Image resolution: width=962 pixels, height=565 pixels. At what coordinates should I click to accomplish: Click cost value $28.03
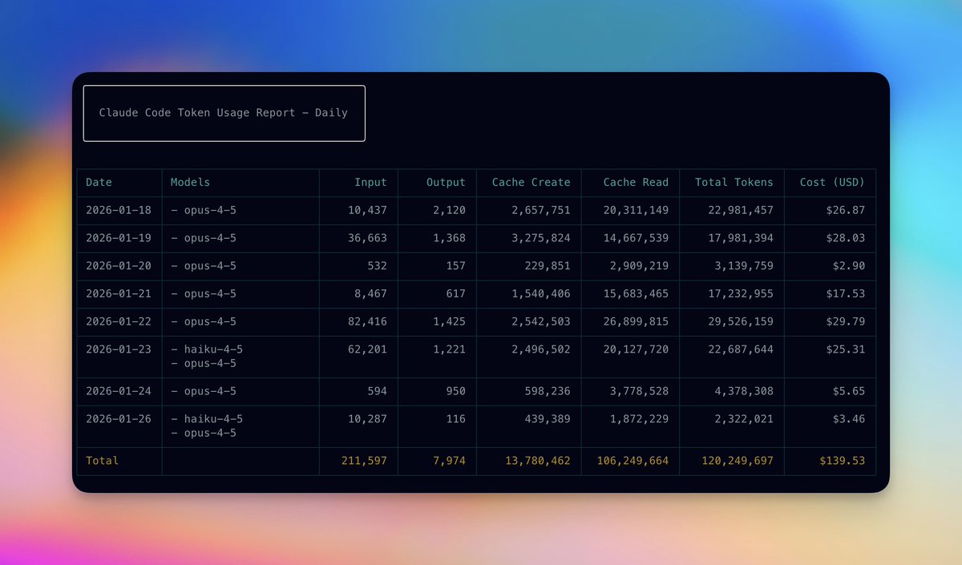pyautogui.click(x=846, y=238)
